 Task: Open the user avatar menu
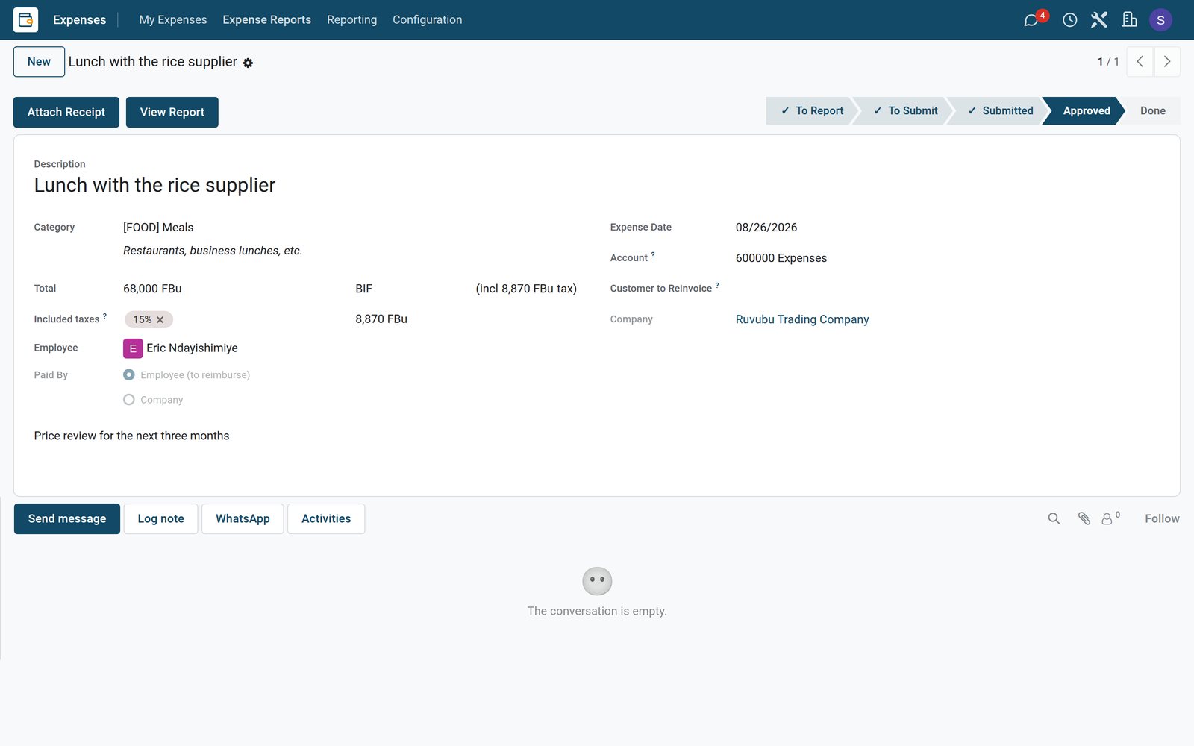[x=1160, y=19]
